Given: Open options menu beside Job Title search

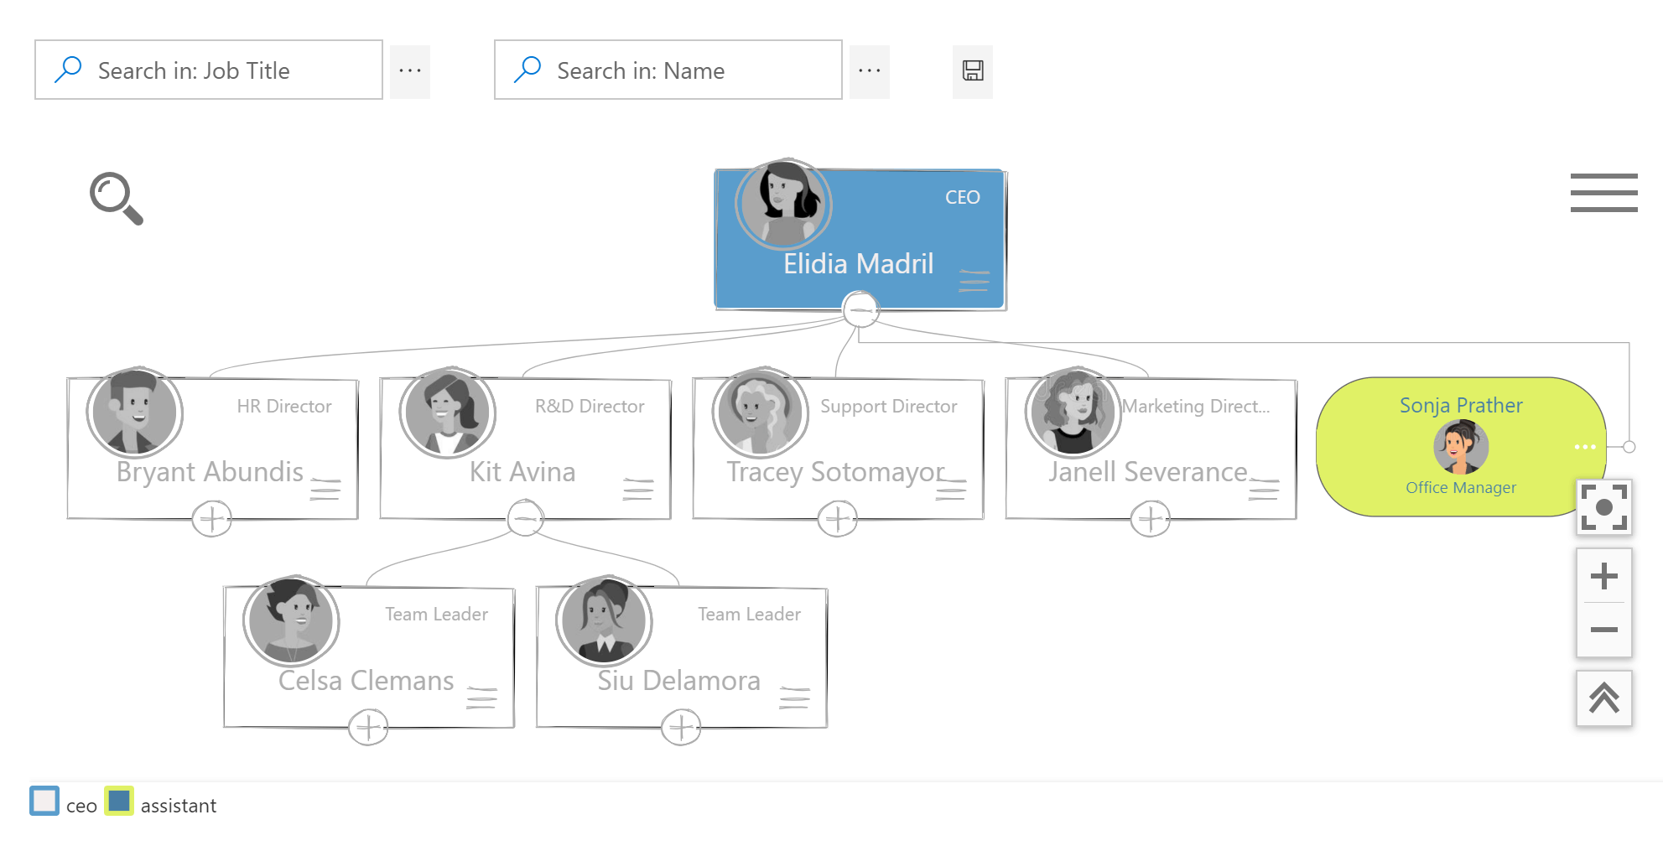Looking at the screenshot, I should 410,70.
